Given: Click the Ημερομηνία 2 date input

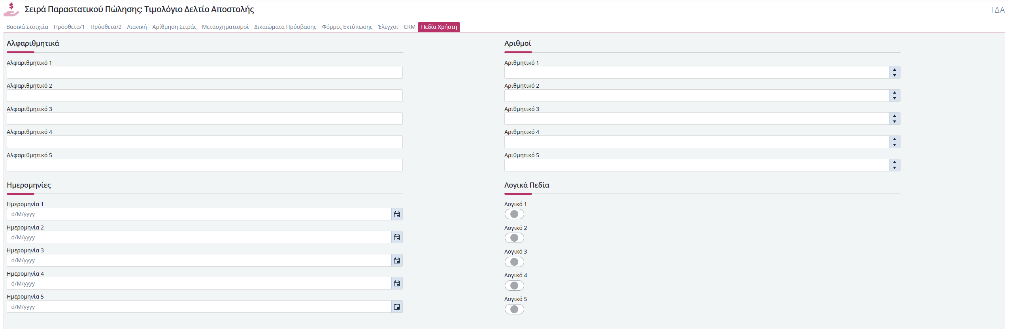Looking at the screenshot, I should (x=199, y=237).
